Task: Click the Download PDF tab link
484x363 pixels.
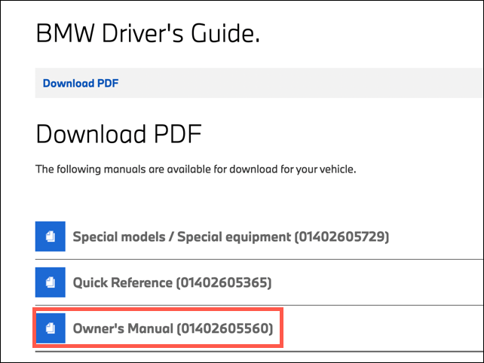Action: click(x=81, y=84)
